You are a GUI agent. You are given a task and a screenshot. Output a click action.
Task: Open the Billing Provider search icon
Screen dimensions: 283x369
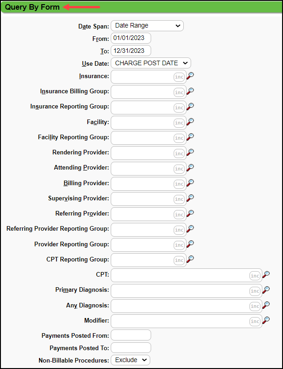[x=190, y=183]
